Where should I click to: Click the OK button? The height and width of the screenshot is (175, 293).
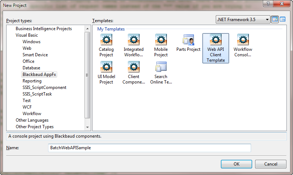[236, 164]
